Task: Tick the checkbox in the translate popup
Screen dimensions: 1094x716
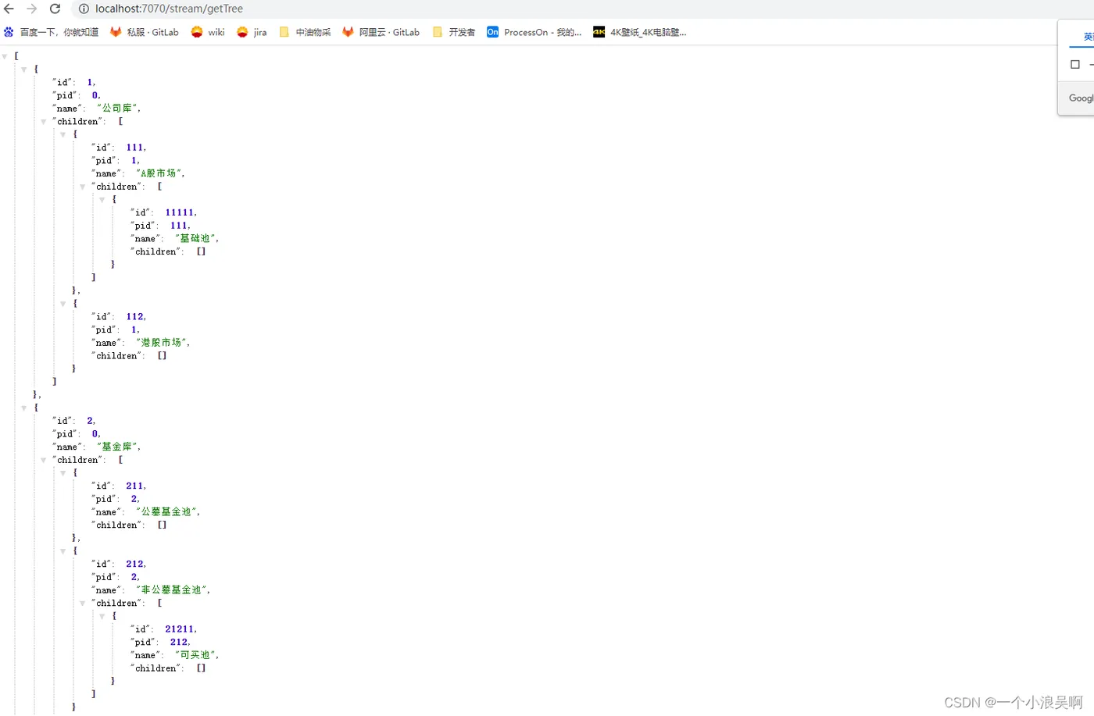Action: pyautogui.click(x=1075, y=64)
